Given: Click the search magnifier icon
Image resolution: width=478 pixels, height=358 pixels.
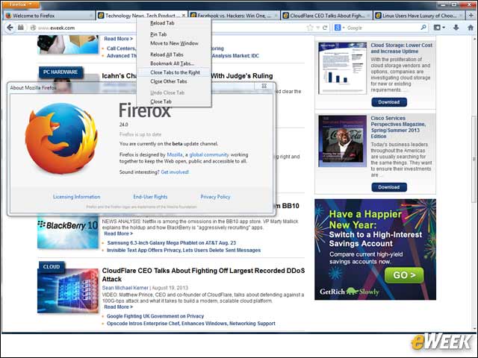Looking at the screenshot, I should point(423,28).
